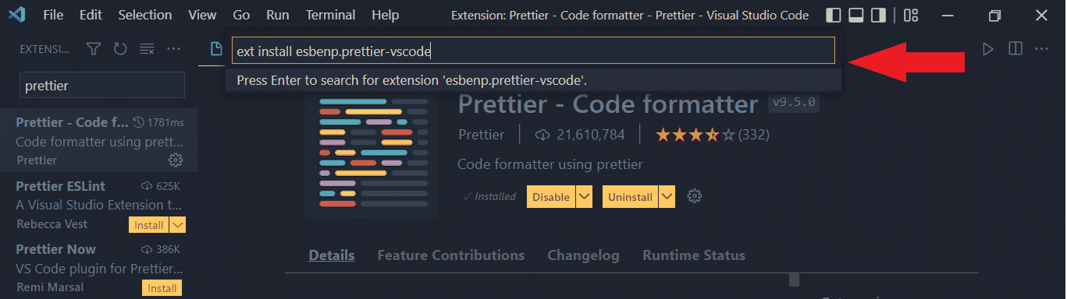Image resolution: width=1067 pixels, height=299 pixels.
Task: Open Customize Layout icon in title bar
Action: pyautogui.click(x=911, y=15)
